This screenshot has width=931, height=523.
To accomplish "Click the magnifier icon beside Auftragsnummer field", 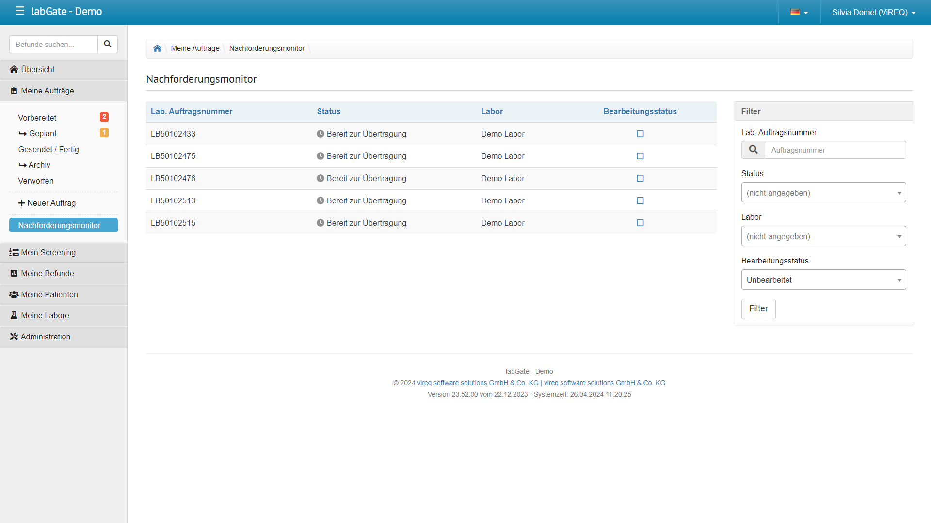I will (753, 150).
